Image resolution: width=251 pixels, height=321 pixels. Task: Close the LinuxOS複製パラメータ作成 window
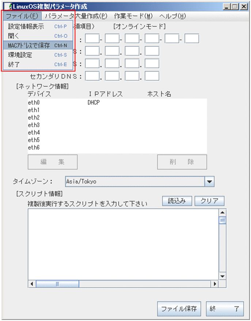tap(244, 7)
